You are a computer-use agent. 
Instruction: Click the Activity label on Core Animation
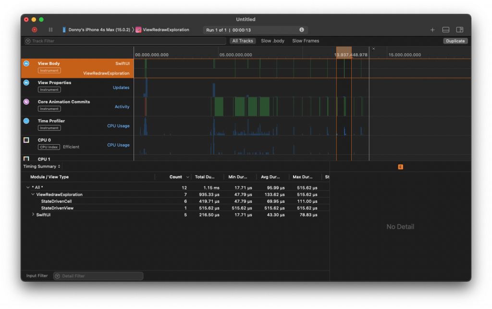coord(122,107)
